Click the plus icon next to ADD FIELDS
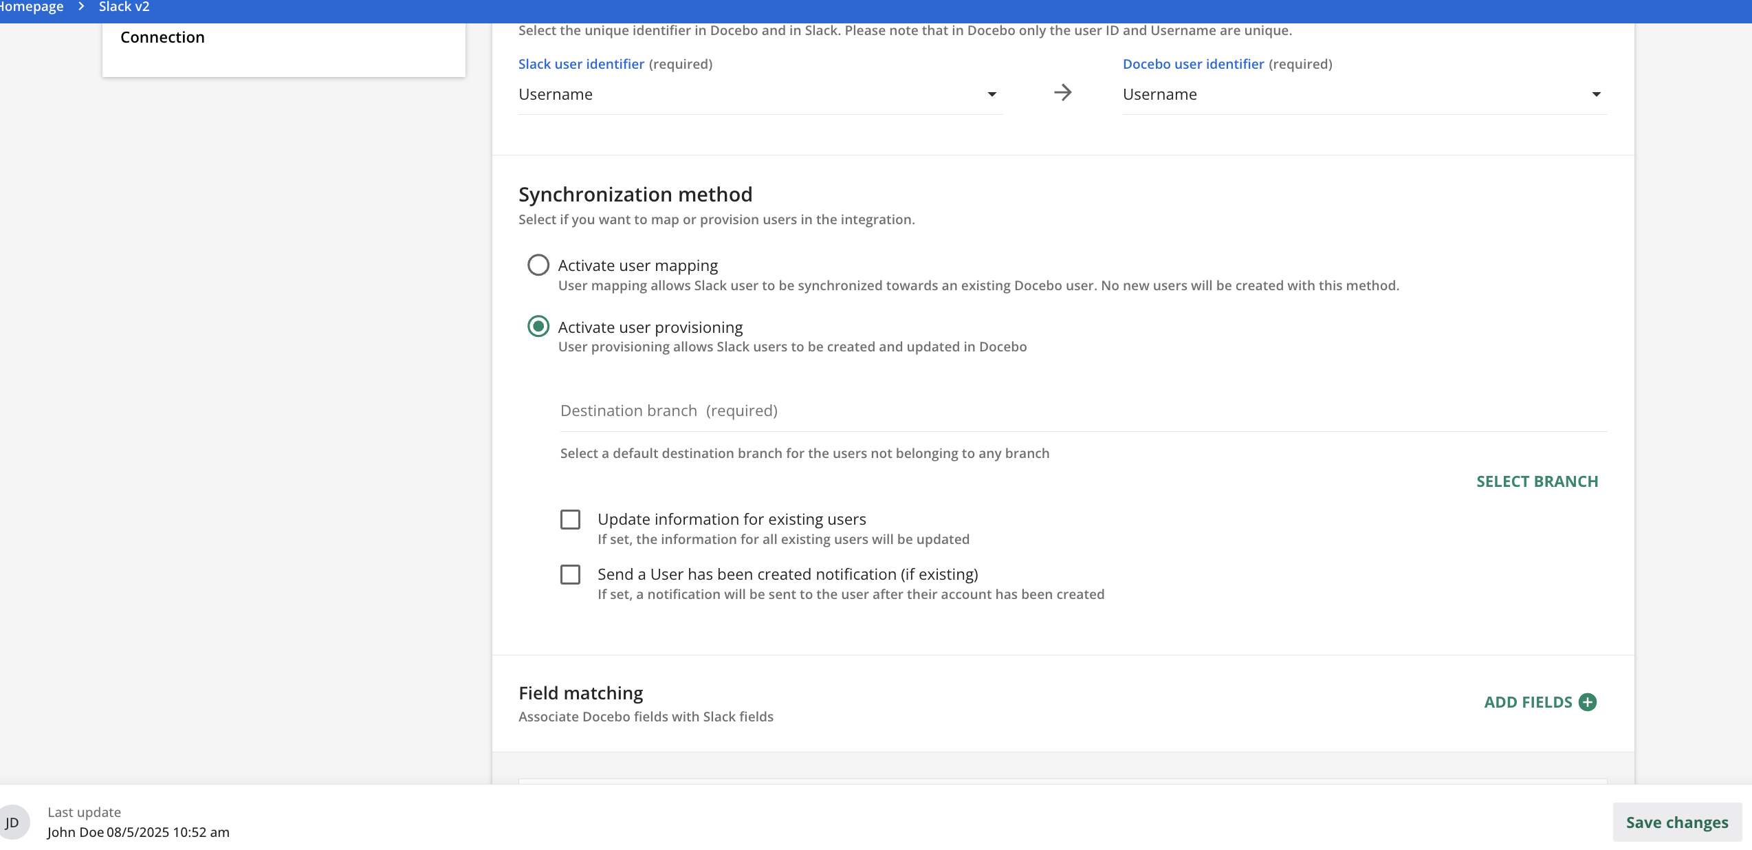 1588,701
